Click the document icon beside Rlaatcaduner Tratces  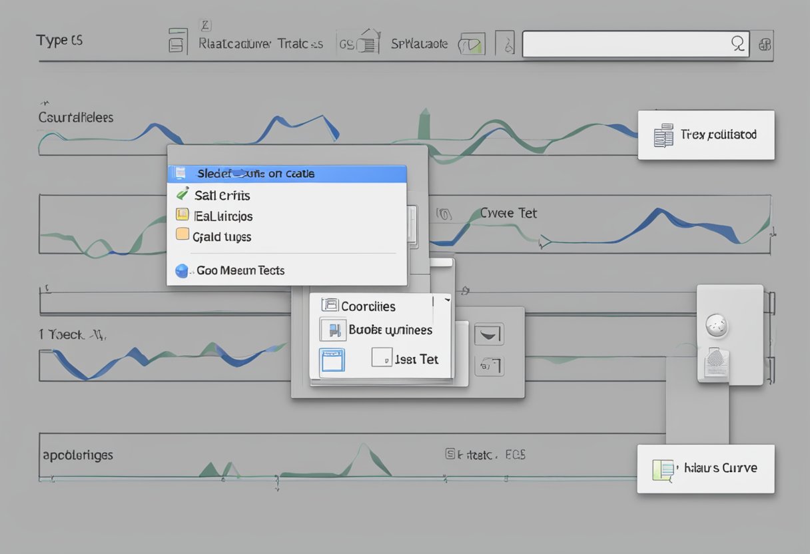[x=177, y=41]
